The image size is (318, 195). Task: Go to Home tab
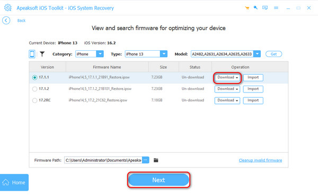[14, 182]
